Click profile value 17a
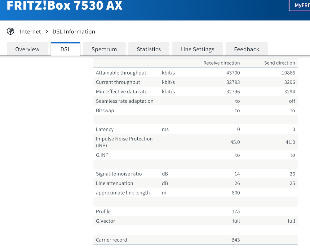Image resolution: width=310 pixels, height=249 pixels. coord(236,212)
